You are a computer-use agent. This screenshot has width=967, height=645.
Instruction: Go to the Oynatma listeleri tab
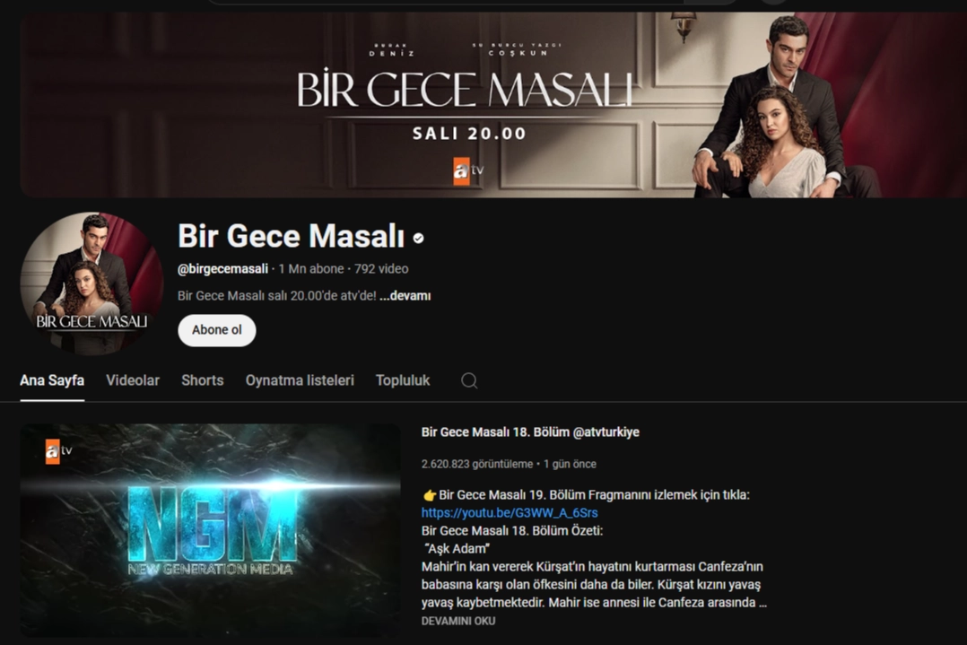[300, 380]
